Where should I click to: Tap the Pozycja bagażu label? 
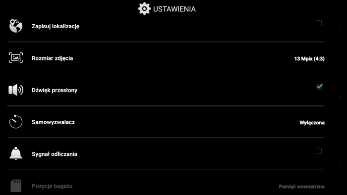[x=52, y=186]
